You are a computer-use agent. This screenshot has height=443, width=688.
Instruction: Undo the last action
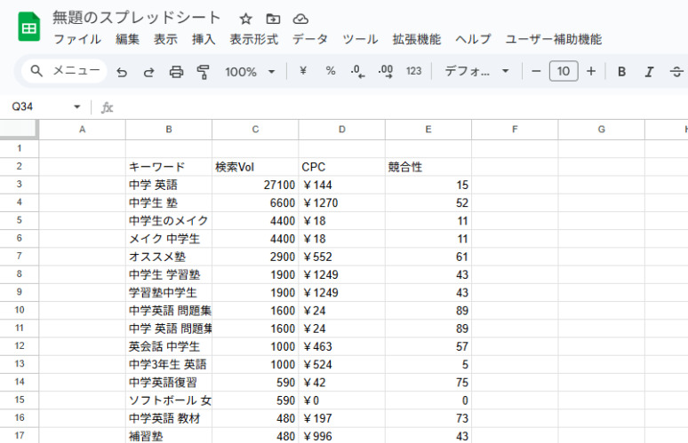pyautogui.click(x=122, y=71)
